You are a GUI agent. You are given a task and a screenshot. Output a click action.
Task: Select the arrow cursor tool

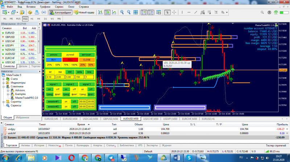click(167, 12)
